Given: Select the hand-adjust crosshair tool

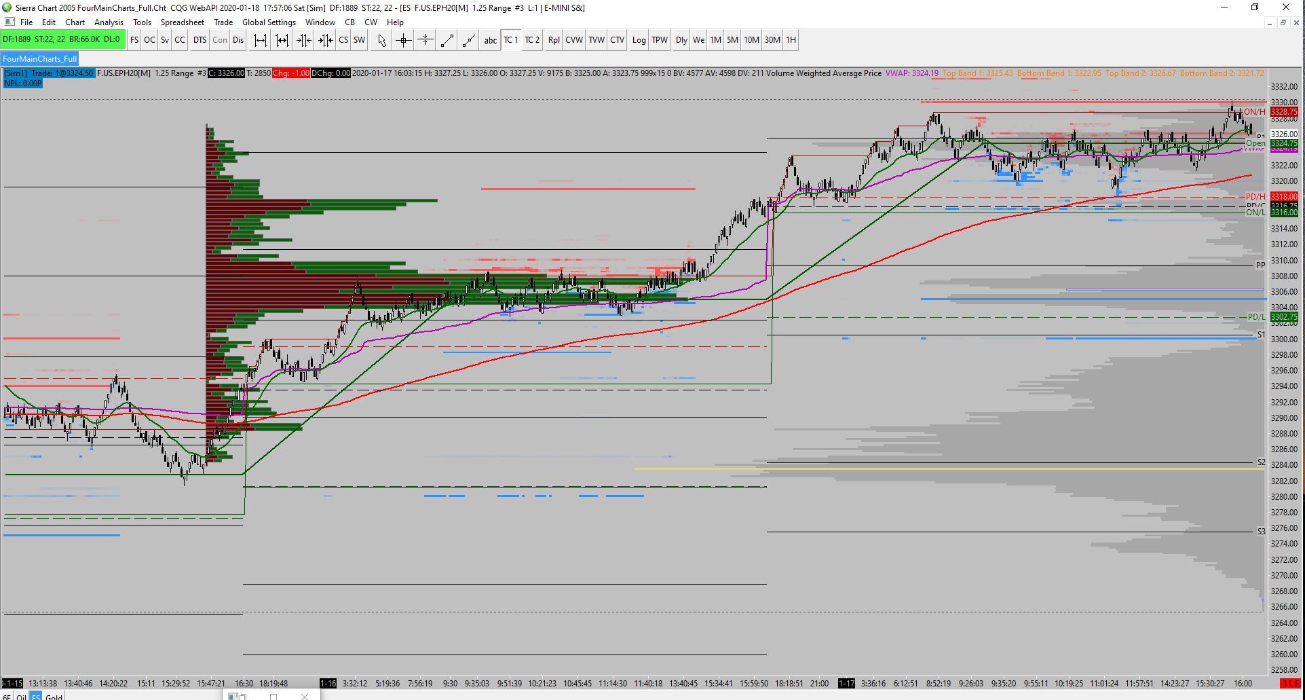Looking at the screenshot, I should coord(425,40).
